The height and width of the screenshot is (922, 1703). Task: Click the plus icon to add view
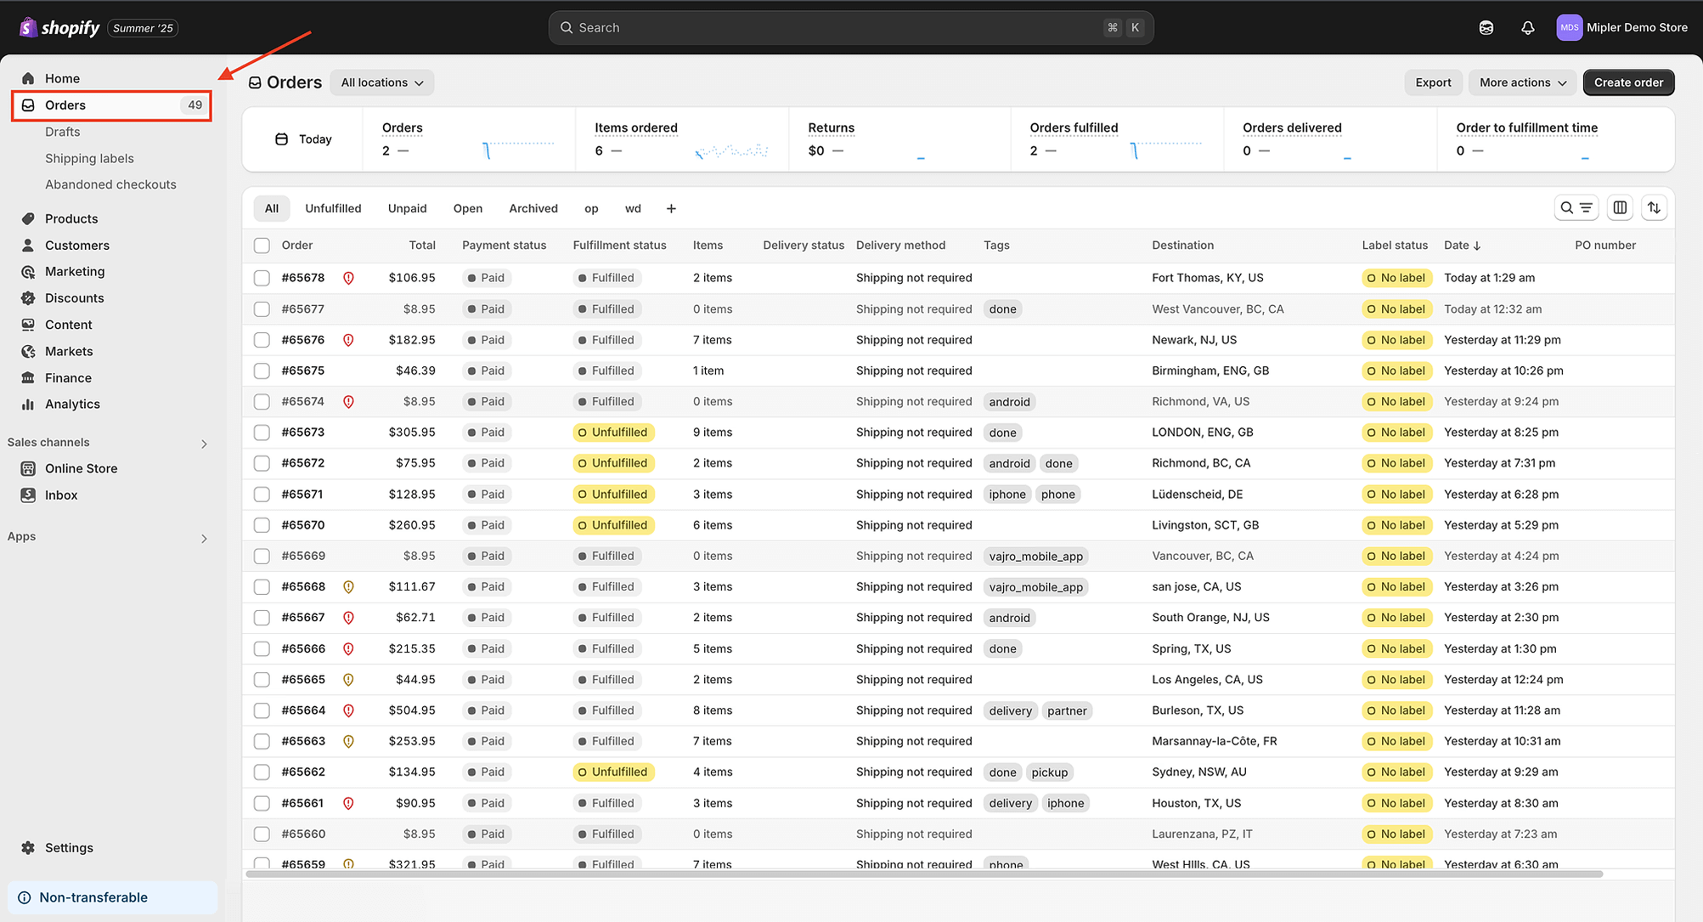click(671, 209)
